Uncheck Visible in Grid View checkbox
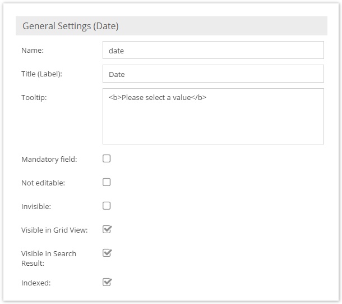Screen dimensions: 342x304 pyautogui.click(x=107, y=229)
